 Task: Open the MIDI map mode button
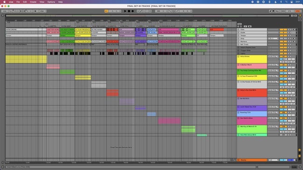pyautogui.click(x=283, y=11)
